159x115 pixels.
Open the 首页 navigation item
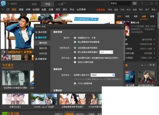(14, 10)
